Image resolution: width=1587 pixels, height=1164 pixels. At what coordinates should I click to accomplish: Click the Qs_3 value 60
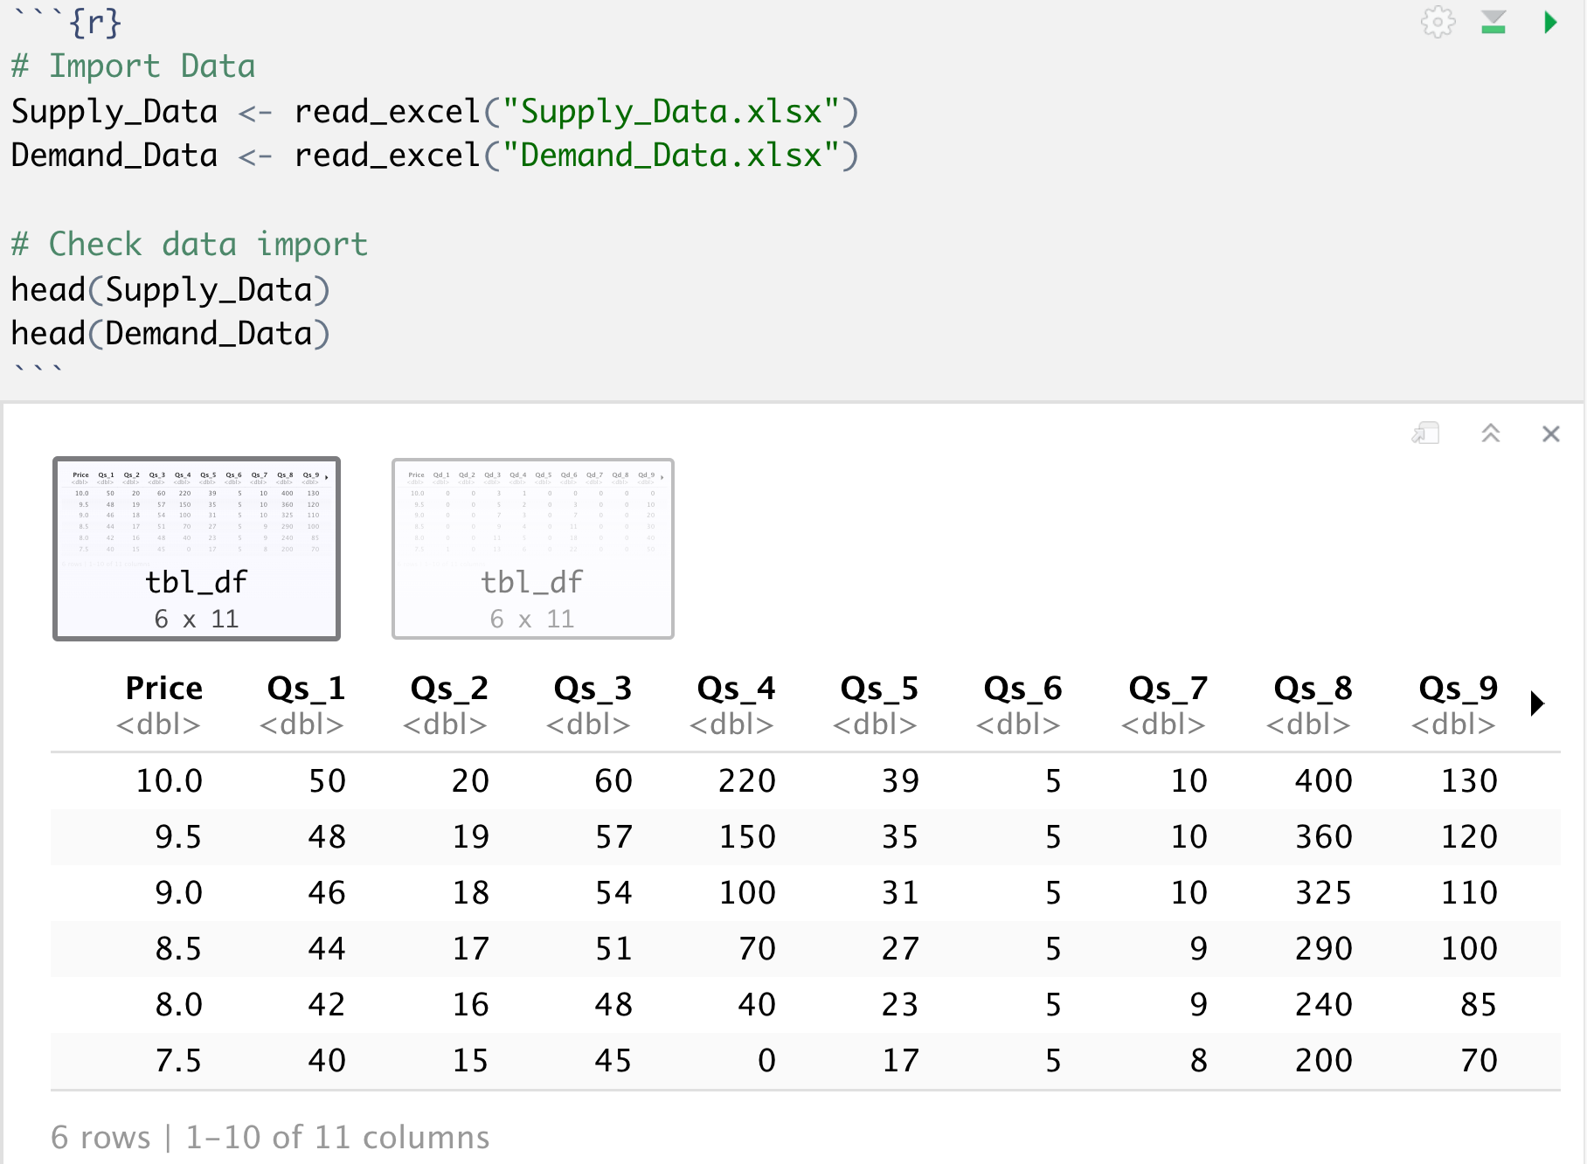(x=613, y=780)
